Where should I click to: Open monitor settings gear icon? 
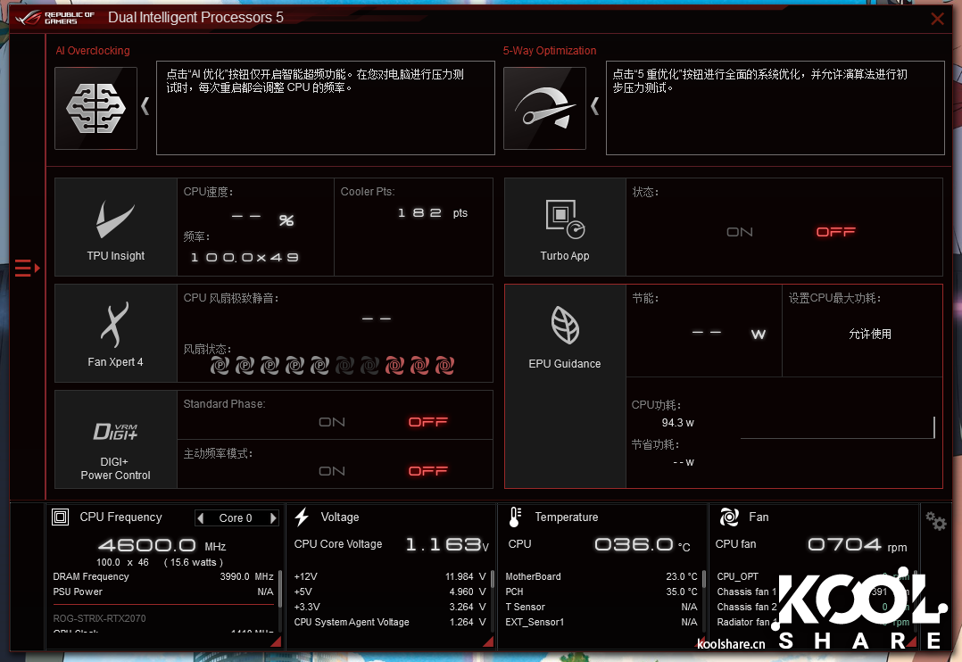click(935, 522)
